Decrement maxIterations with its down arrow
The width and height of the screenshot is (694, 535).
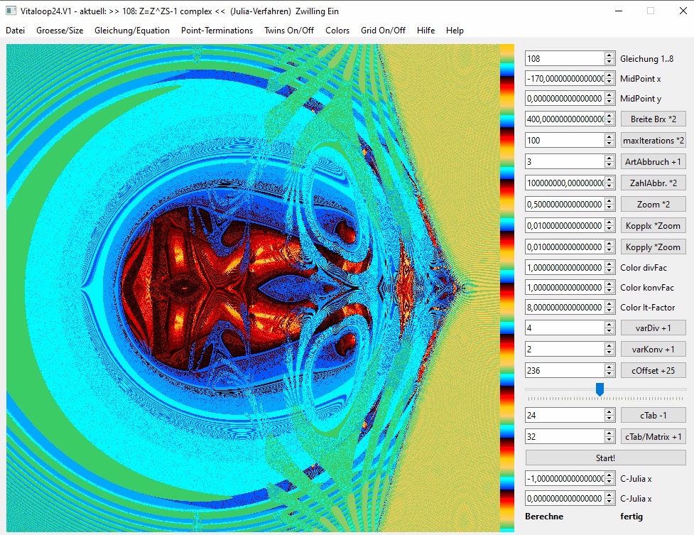pos(609,144)
